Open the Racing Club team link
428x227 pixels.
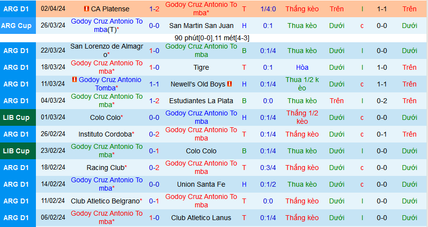coord(105,168)
